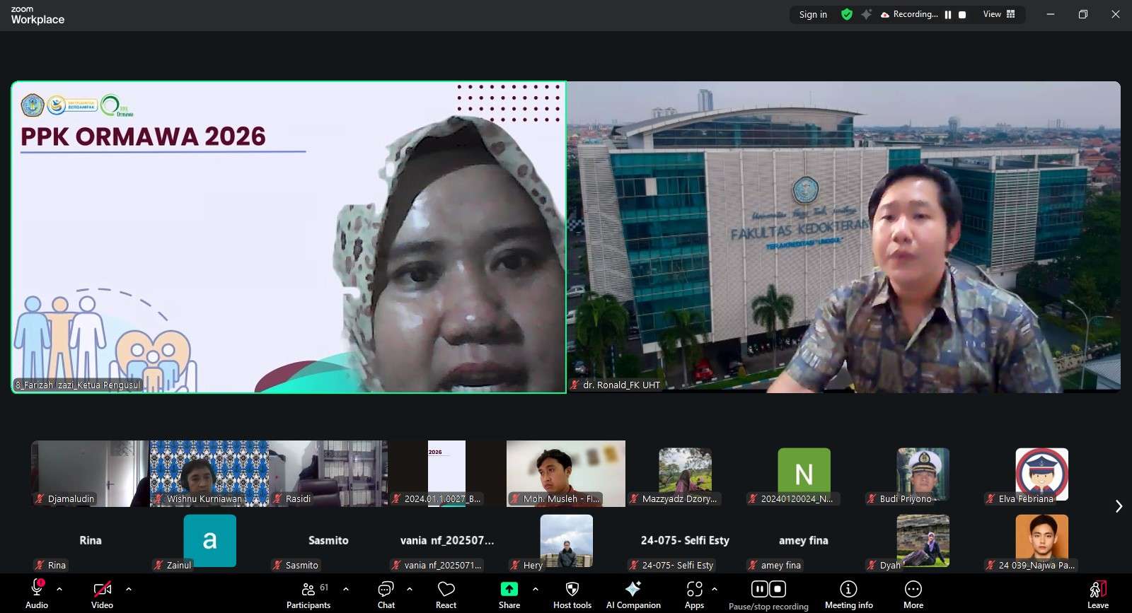Expand the Participants options arrow
The image size is (1132, 613).
click(x=346, y=589)
